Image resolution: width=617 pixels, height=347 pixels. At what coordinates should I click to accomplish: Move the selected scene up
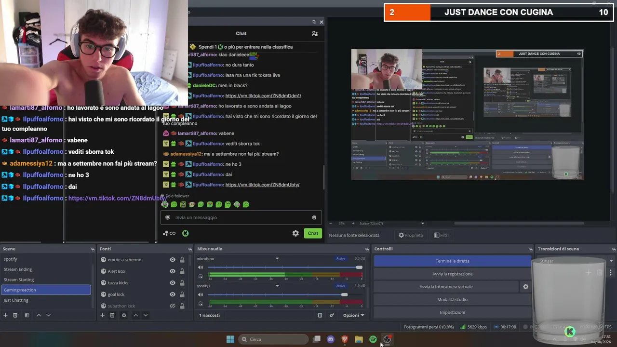39,315
